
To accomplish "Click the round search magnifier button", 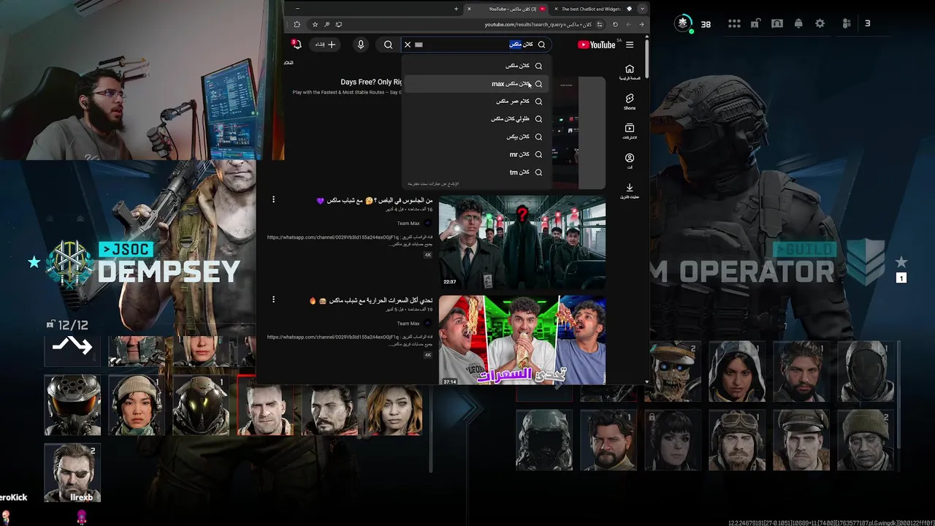I will coord(389,45).
